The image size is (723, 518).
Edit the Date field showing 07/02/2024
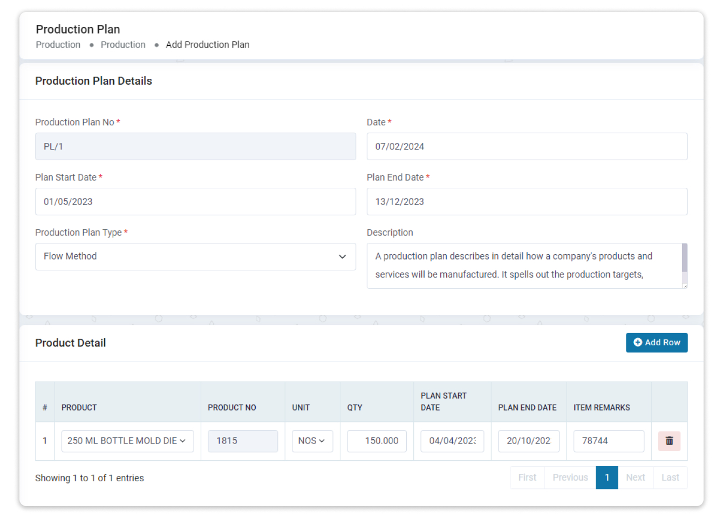coord(527,146)
